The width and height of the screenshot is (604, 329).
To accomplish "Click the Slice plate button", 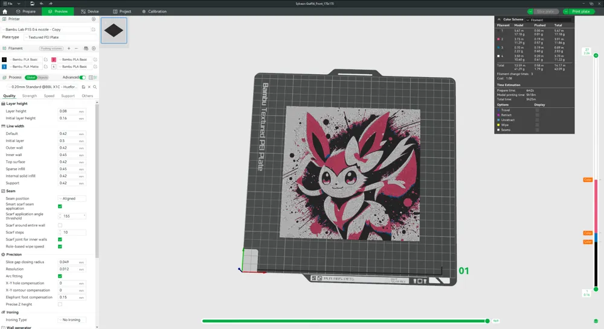I will tap(545, 11).
